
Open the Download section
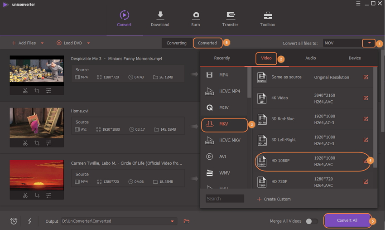(160, 19)
